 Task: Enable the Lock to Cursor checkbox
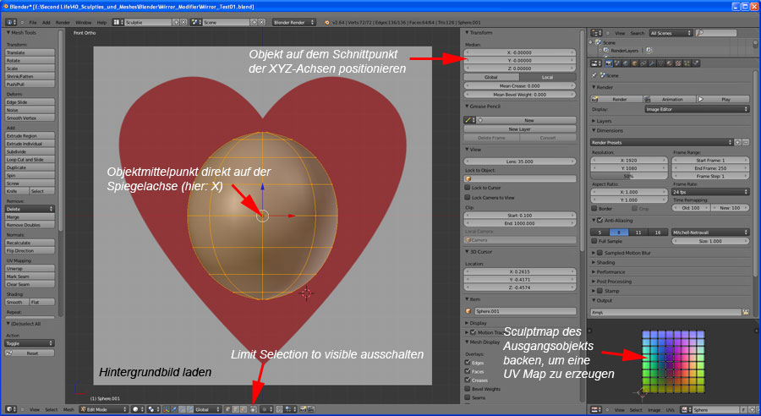pyautogui.click(x=468, y=188)
